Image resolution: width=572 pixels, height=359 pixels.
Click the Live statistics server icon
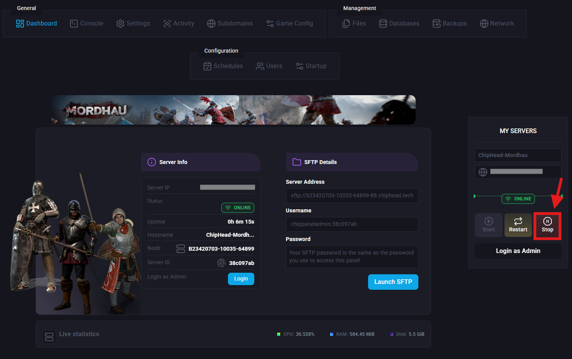pyautogui.click(x=49, y=337)
